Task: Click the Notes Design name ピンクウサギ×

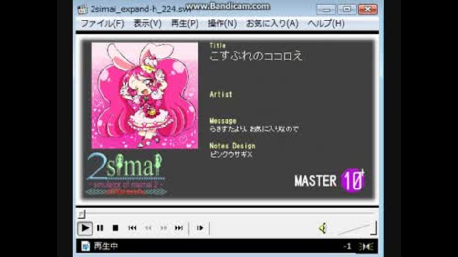Action: point(231,155)
